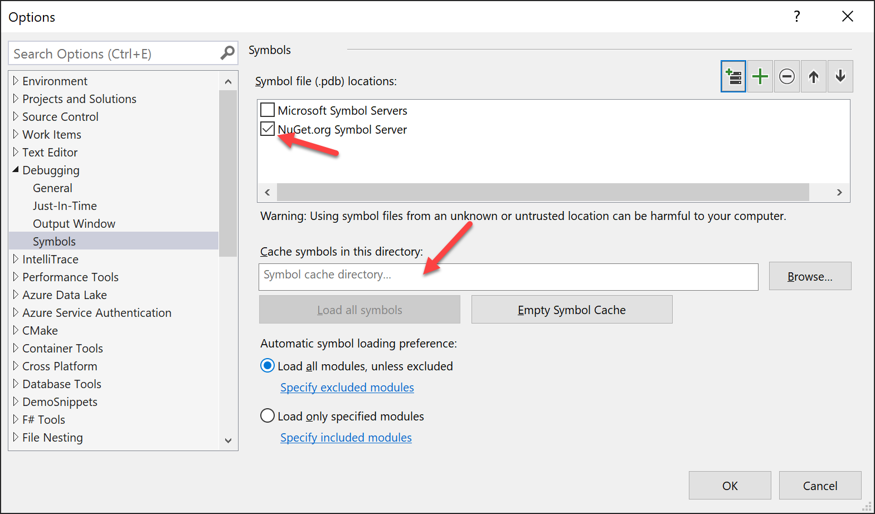Image resolution: width=875 pixels, height=514 pixels.
Task: Expand the IntelliTrace node
Action: pyautogui.click(x=16, y=259)
